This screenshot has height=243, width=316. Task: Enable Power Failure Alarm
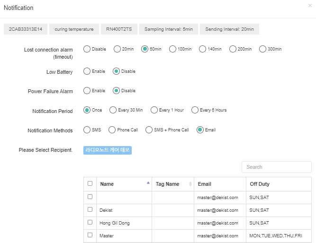coord(87,90)
